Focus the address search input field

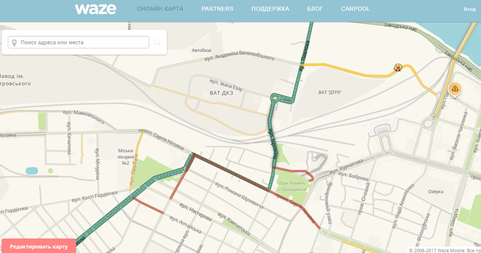pyautogui.click(x=83, y=42)
